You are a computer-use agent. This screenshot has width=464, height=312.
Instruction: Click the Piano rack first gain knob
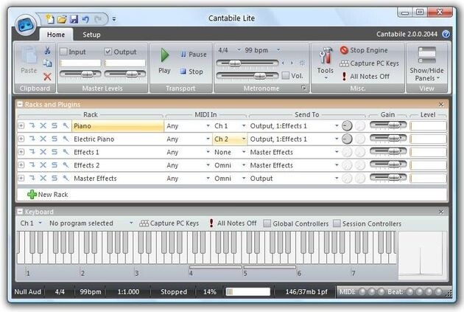pos(347,126)
